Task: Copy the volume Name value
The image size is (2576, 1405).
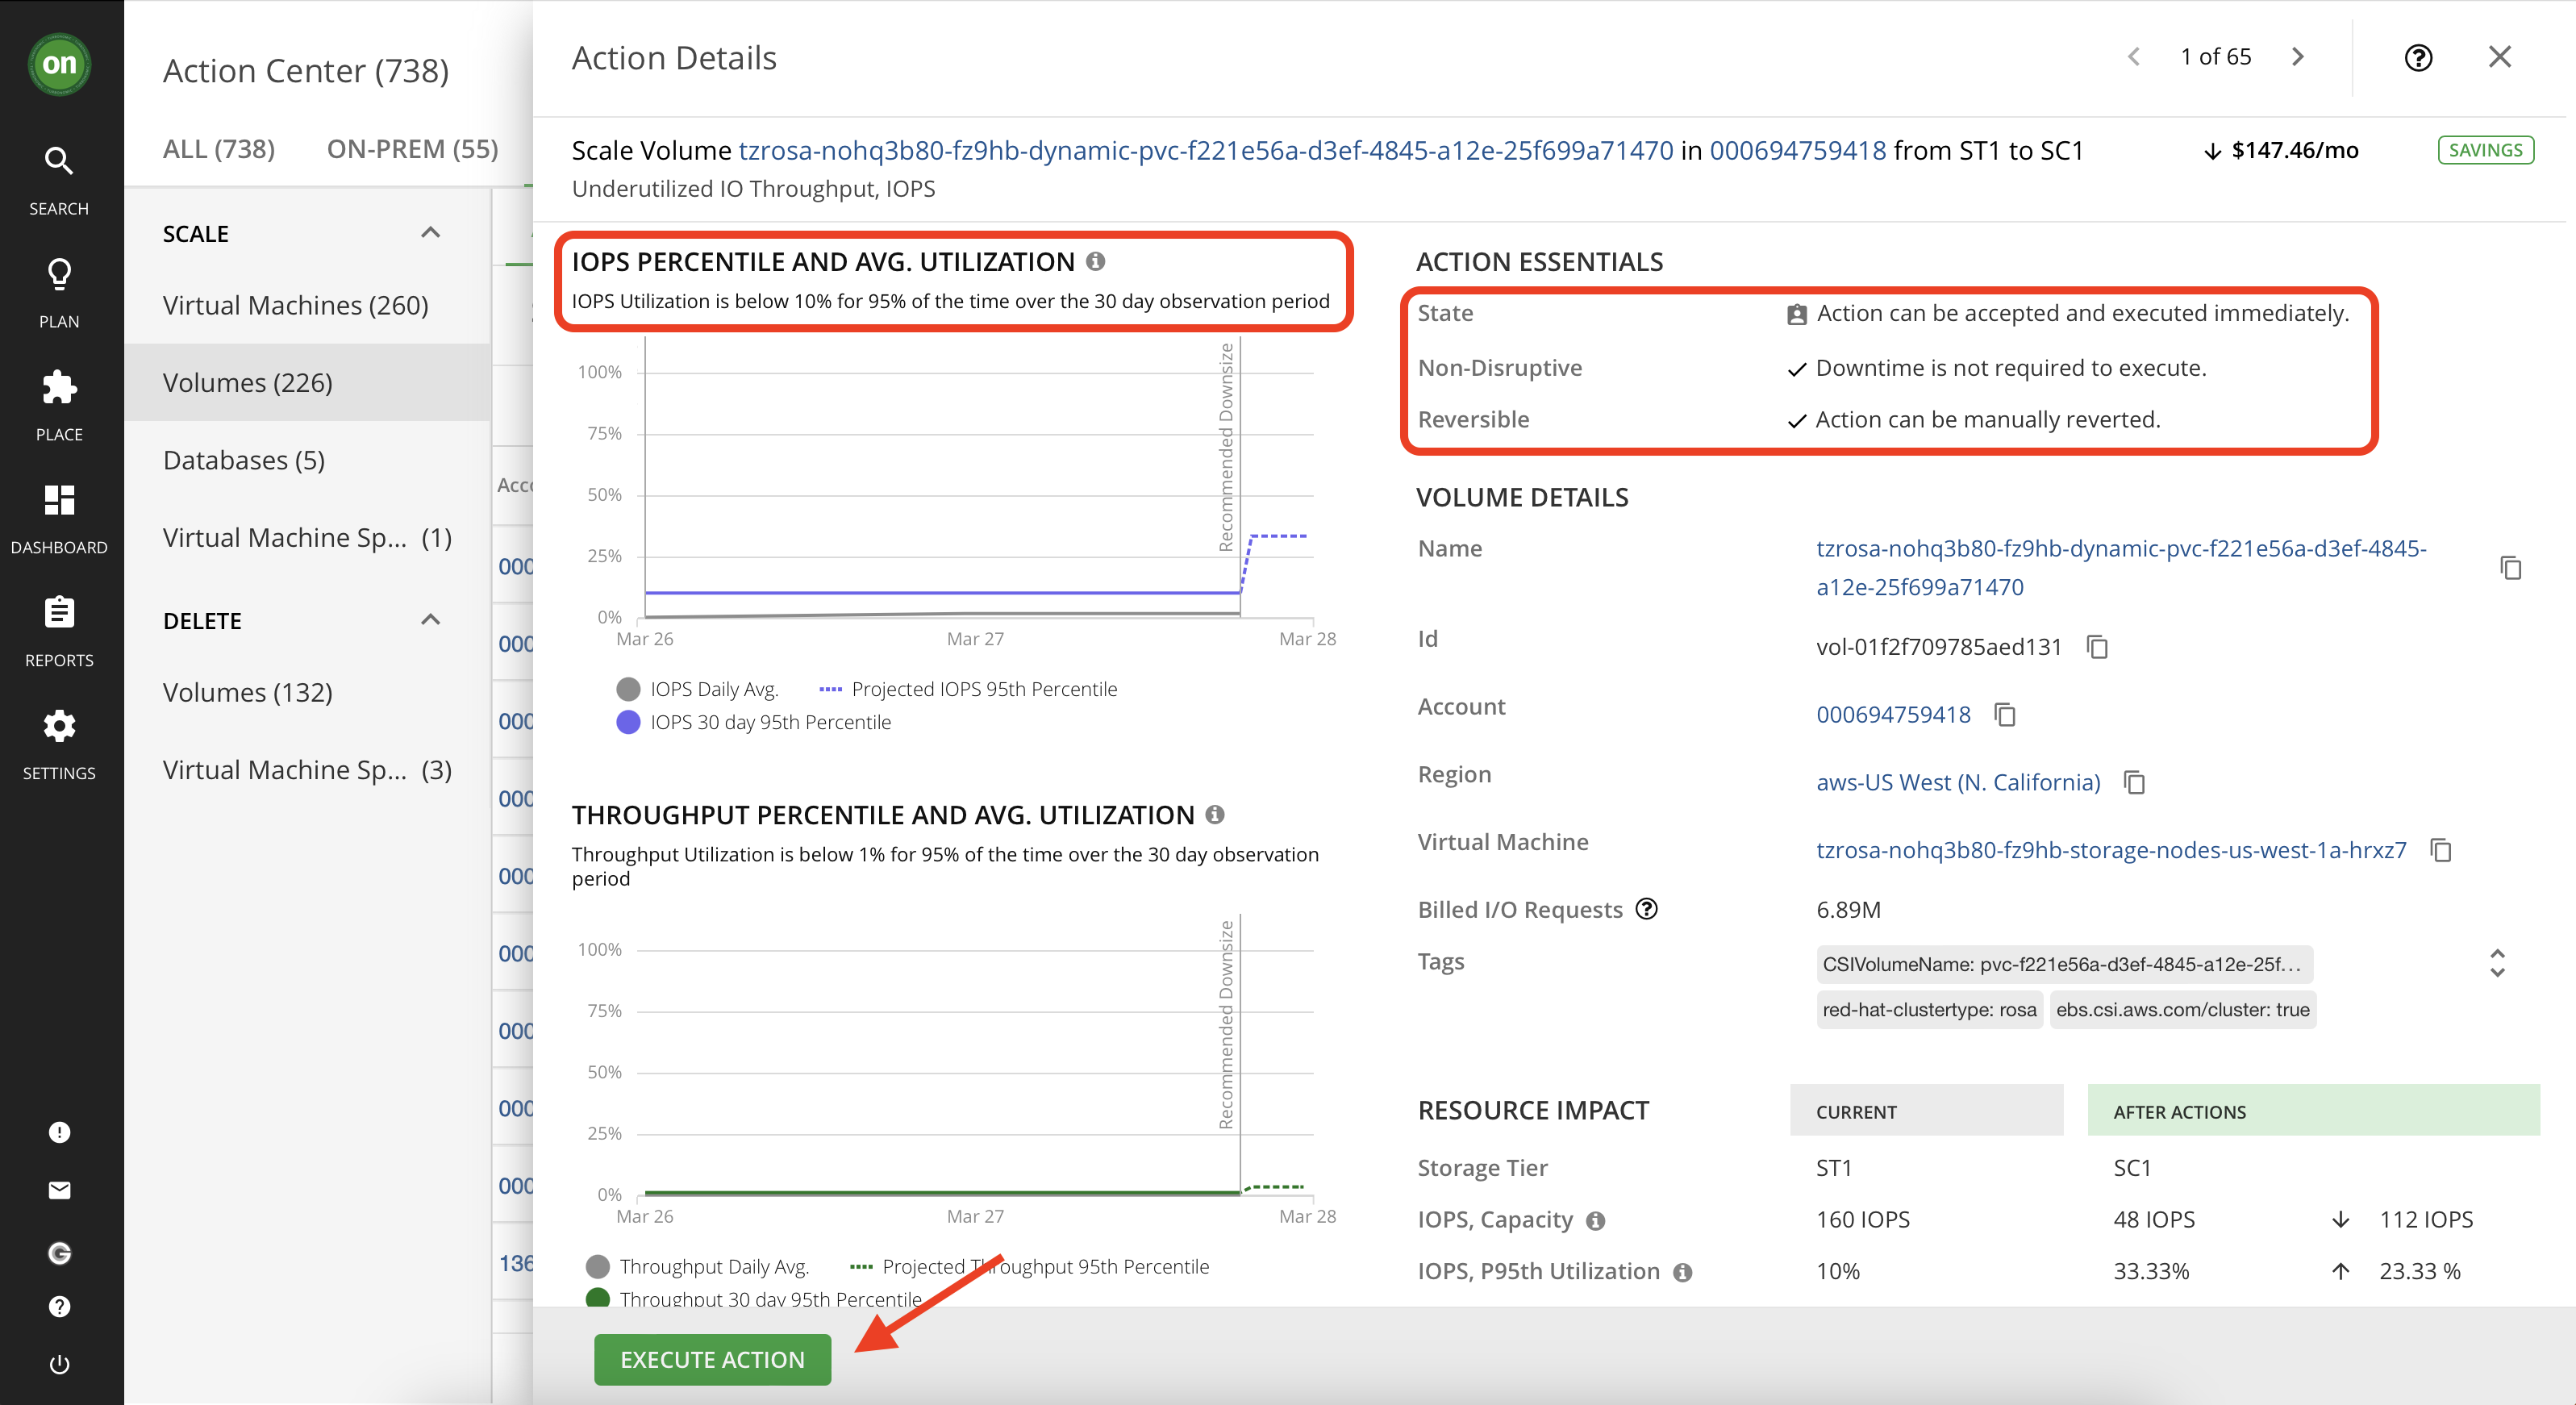Action: [x=2511, y=568]
